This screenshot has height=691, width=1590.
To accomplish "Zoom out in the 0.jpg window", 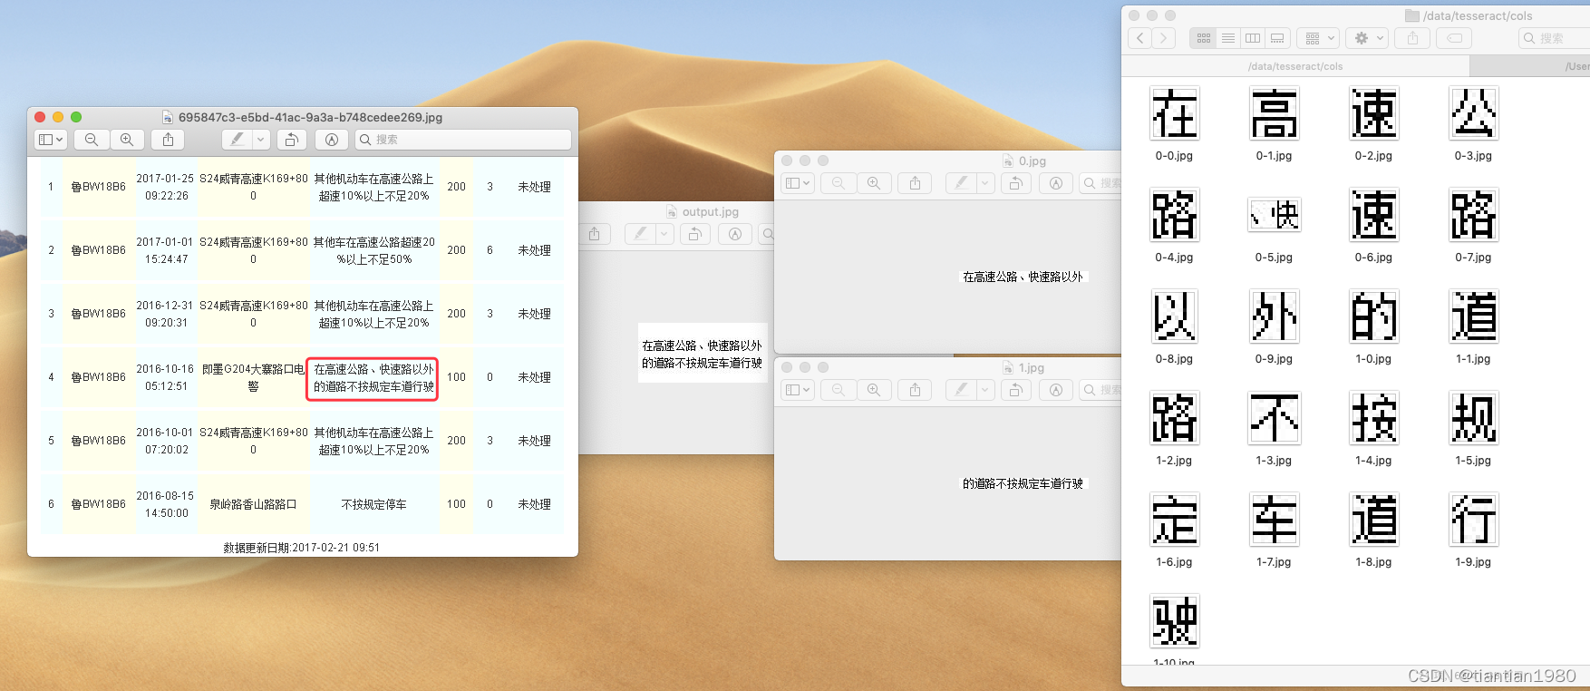I will [x=839, y=183].
